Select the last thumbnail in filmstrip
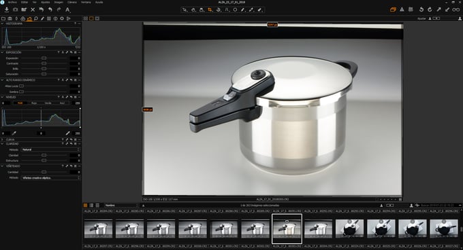 click(x=444, y=228)
